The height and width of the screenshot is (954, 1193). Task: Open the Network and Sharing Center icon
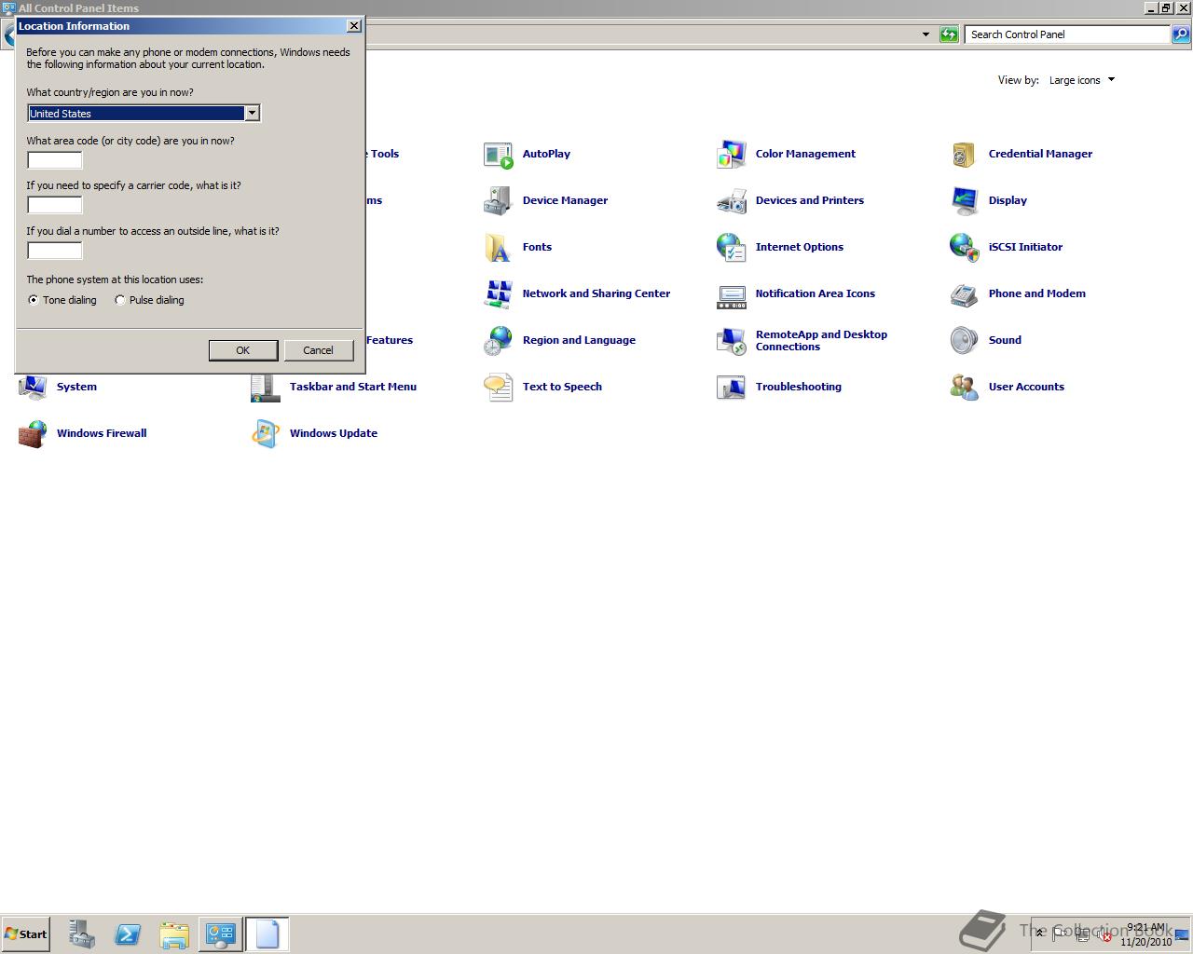click(499, 294)
